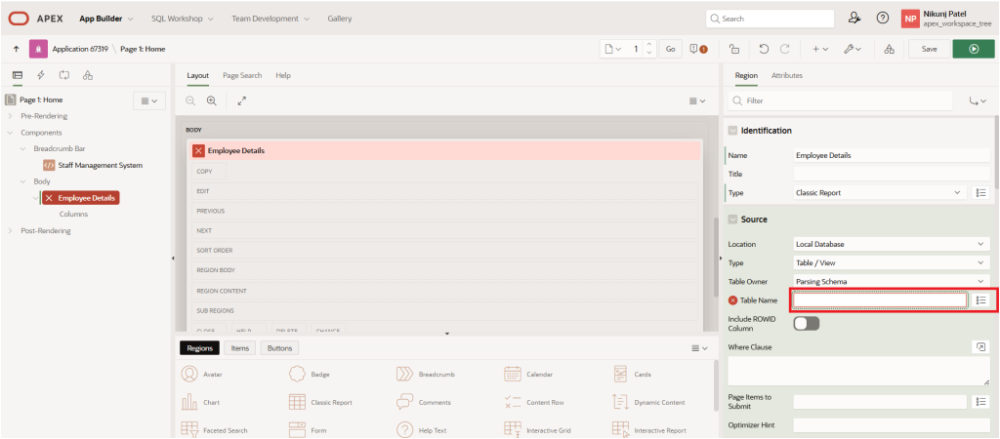Open the Type dropdown showing Classic Report
The image size is (1000, 439).
[878, 193]
